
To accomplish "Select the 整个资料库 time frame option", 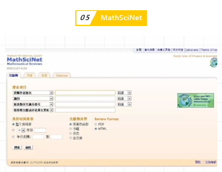I will [x=13, y=125].
